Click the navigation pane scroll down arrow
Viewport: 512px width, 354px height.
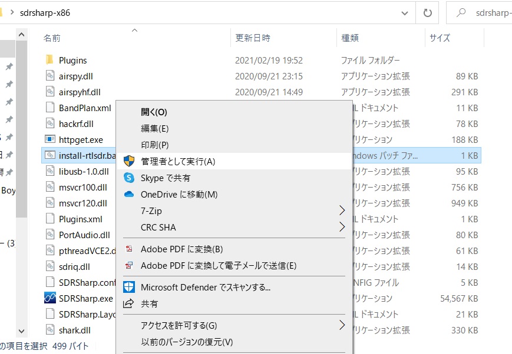[x=22, y=331]
